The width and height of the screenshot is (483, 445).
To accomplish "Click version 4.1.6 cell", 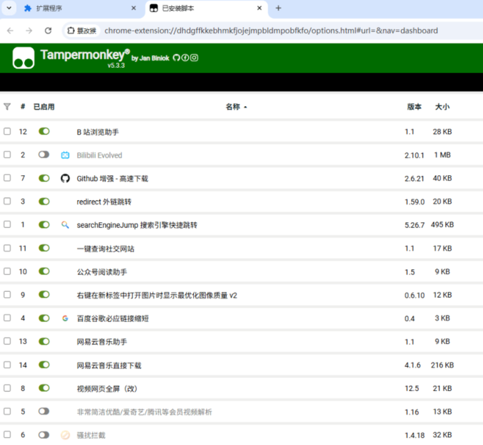I will pos(413,365).
